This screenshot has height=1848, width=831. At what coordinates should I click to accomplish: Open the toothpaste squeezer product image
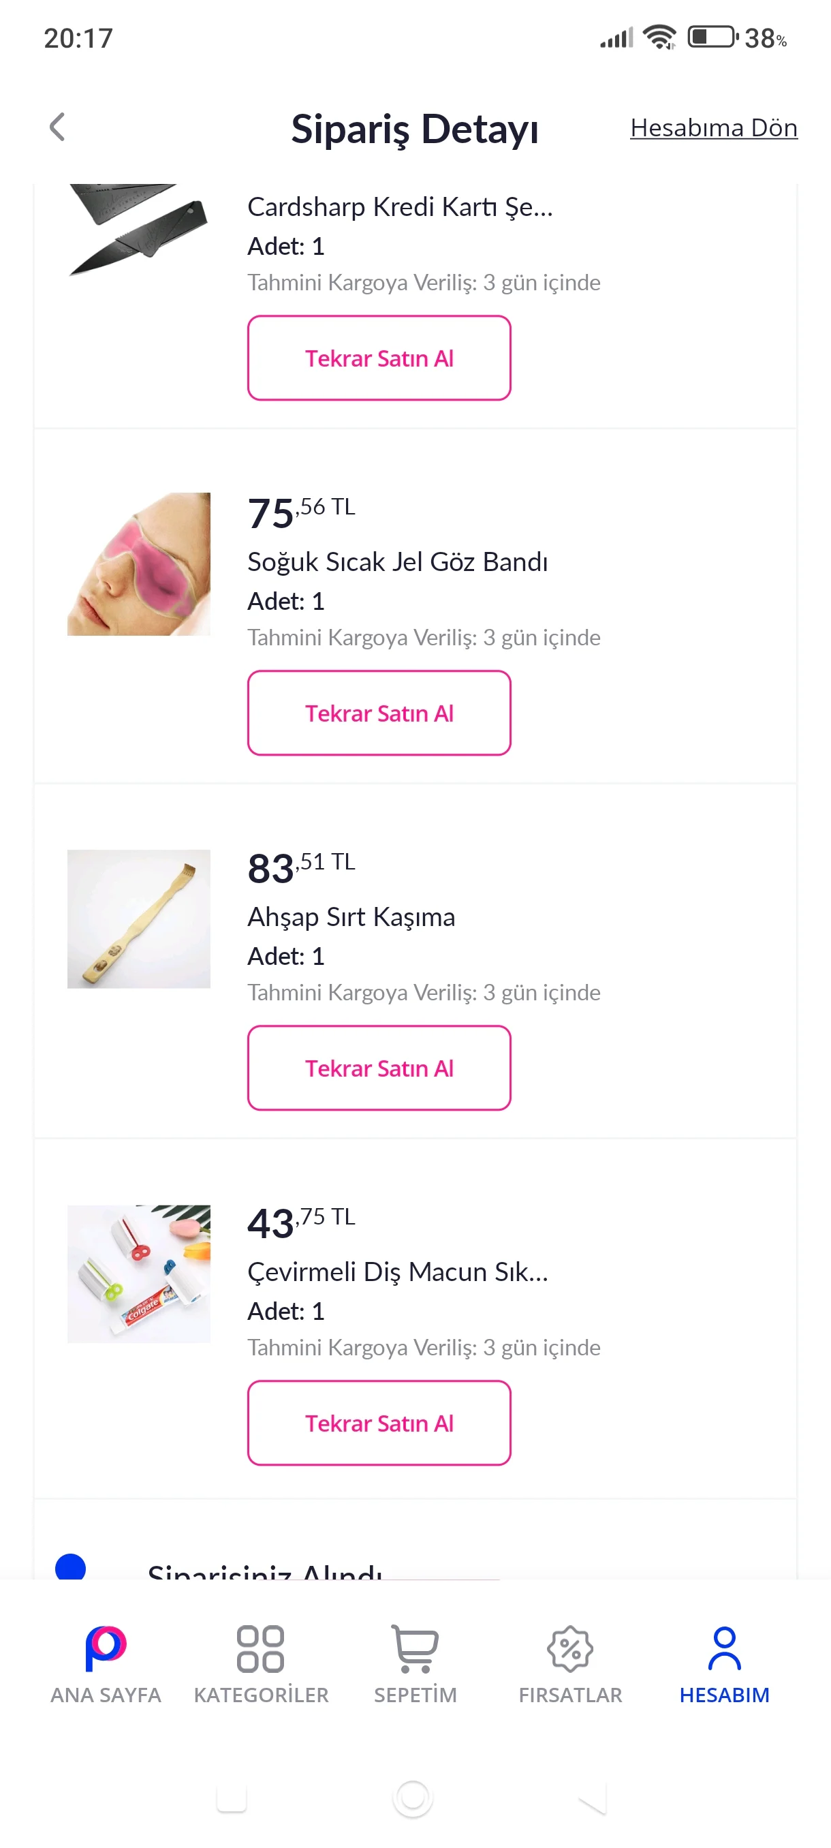point(138,1274)
